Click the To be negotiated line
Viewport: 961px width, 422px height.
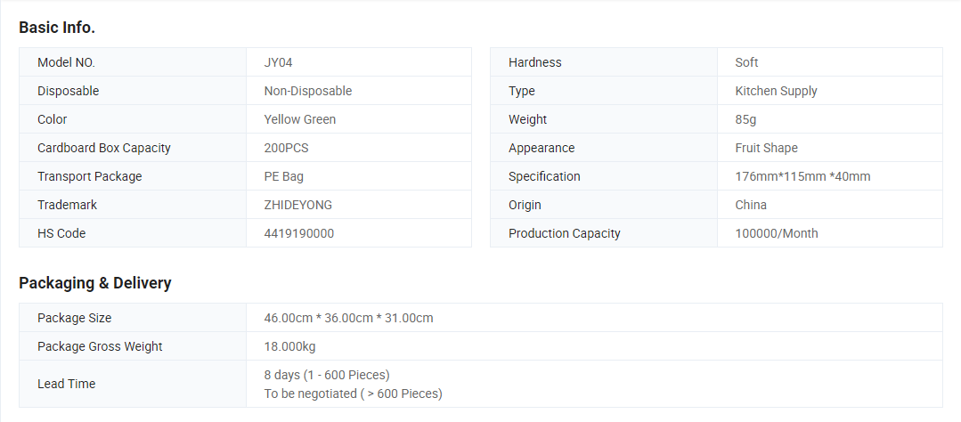[353, 394]
